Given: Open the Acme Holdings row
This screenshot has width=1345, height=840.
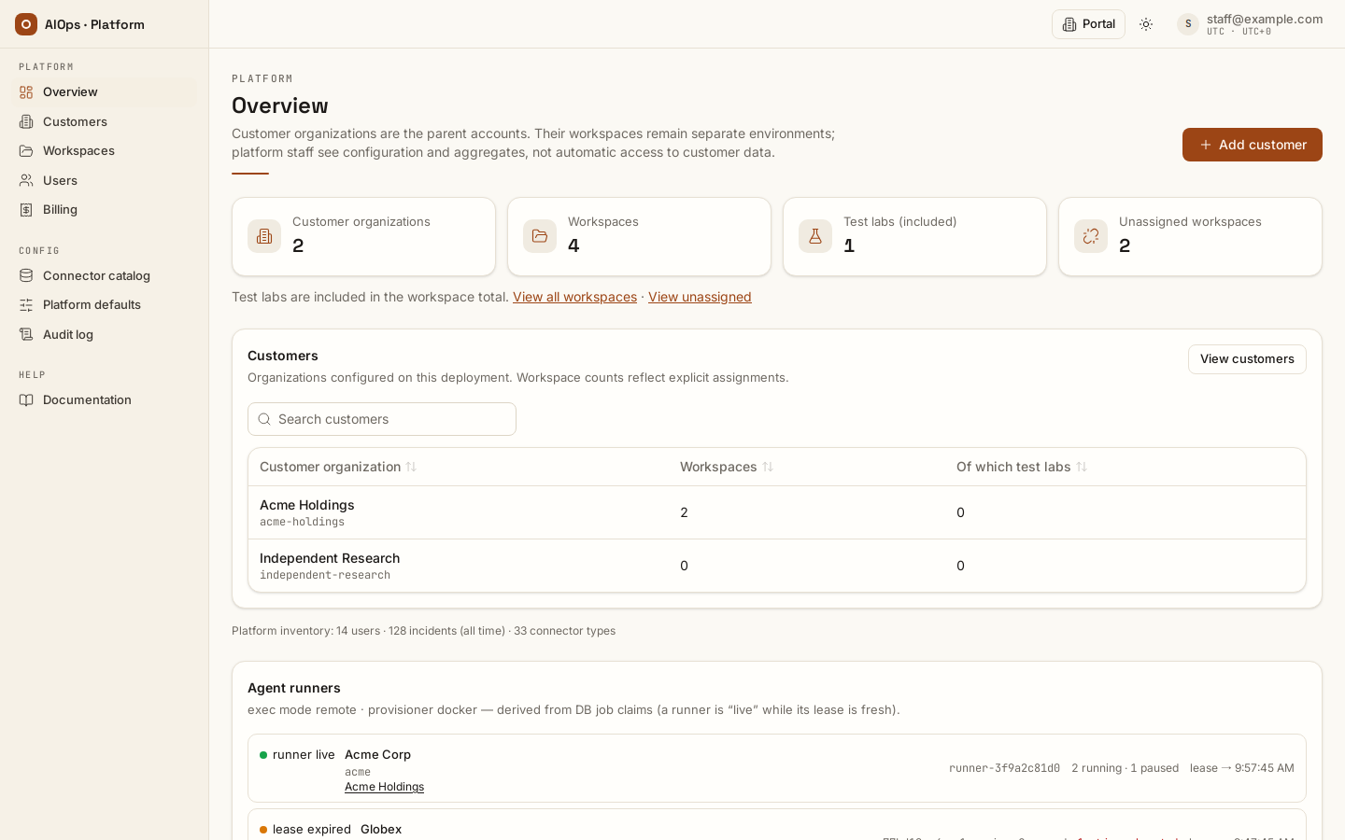Looking at the screenshot, I should (777, 512).
